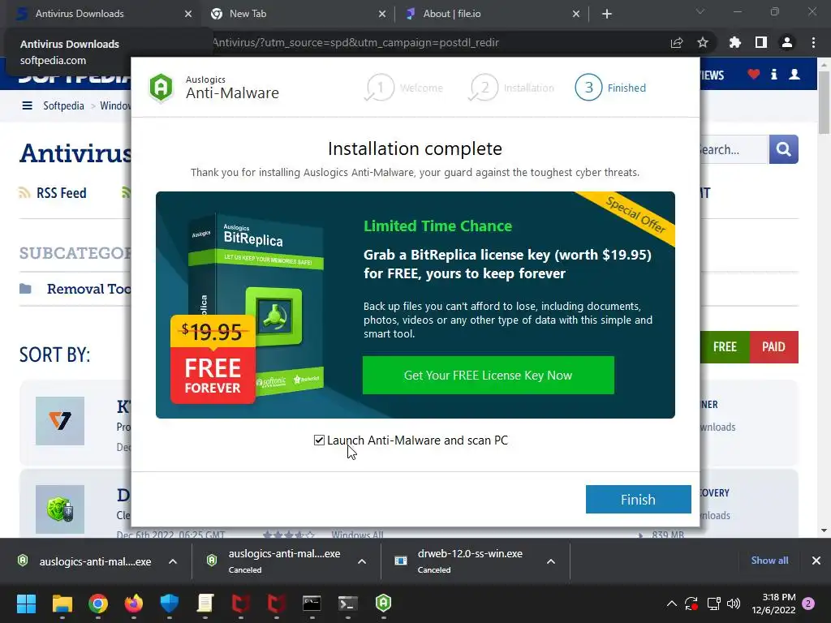Uncheck Launch Anti-Malware and scan PC checkbox
Viewport: 831px width, 623px height.
click(319, 440)
